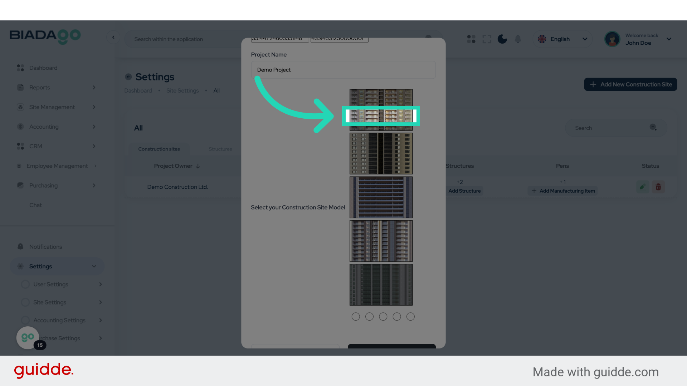Collapse the sidebar with arrow button
This screenshot has width=687, height=386.
(113, 37)
